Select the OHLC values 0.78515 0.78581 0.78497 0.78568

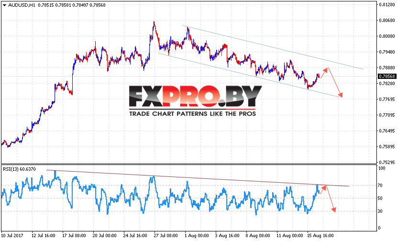(72, 5)
